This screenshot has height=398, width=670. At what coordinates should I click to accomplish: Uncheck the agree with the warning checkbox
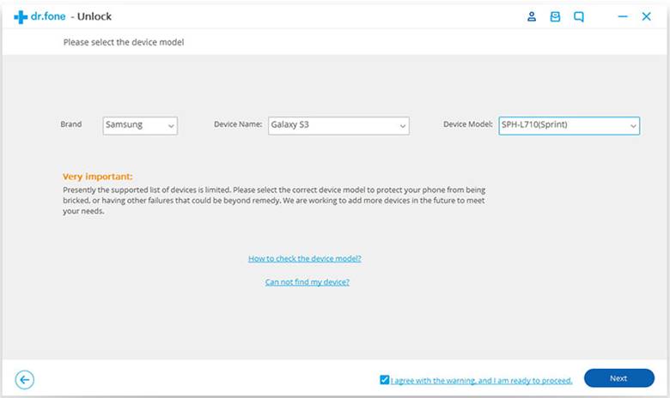(x=384, y=379)
